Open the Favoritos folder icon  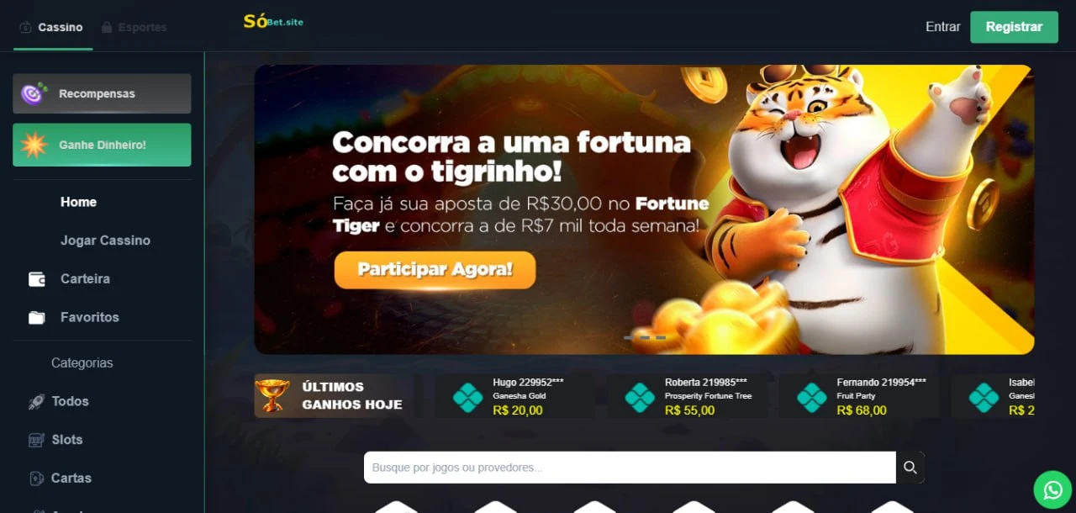click(37, 318)
